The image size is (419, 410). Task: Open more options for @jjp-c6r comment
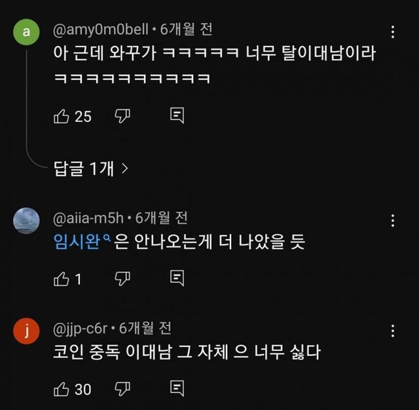(392, 330)
